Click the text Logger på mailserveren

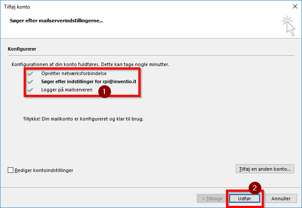click(x=67, y=90)
